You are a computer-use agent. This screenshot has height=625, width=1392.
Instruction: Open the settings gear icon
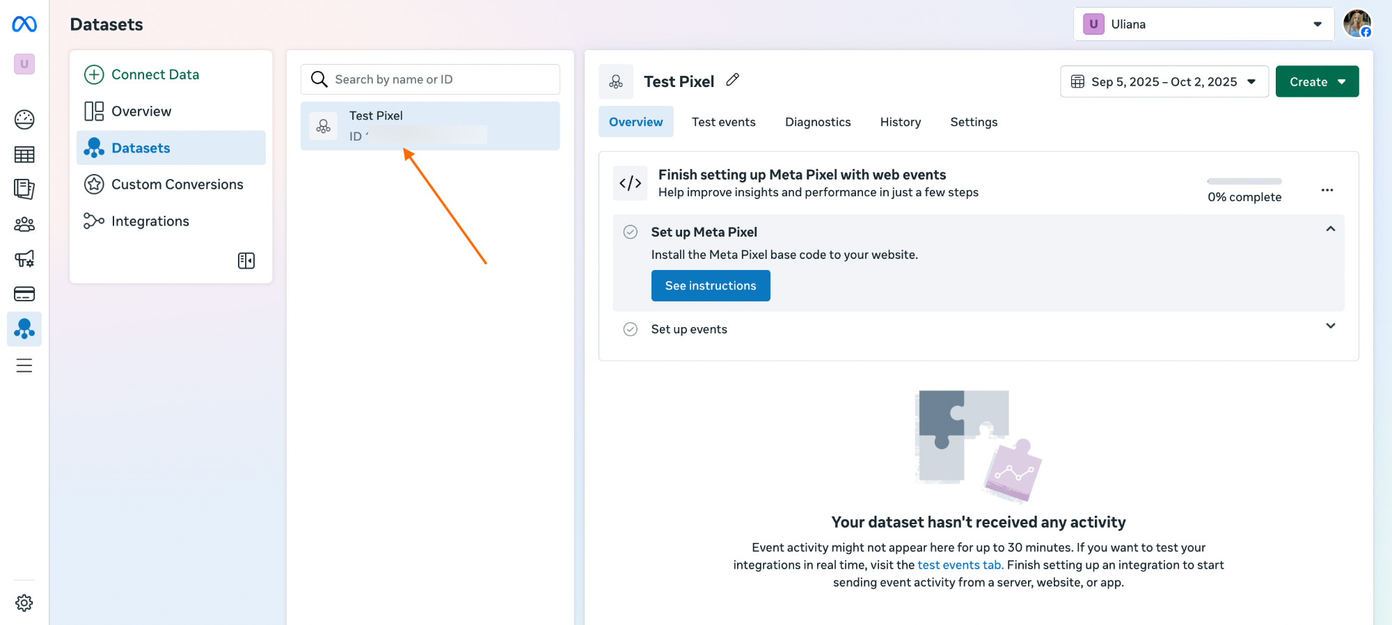(24, 603)
